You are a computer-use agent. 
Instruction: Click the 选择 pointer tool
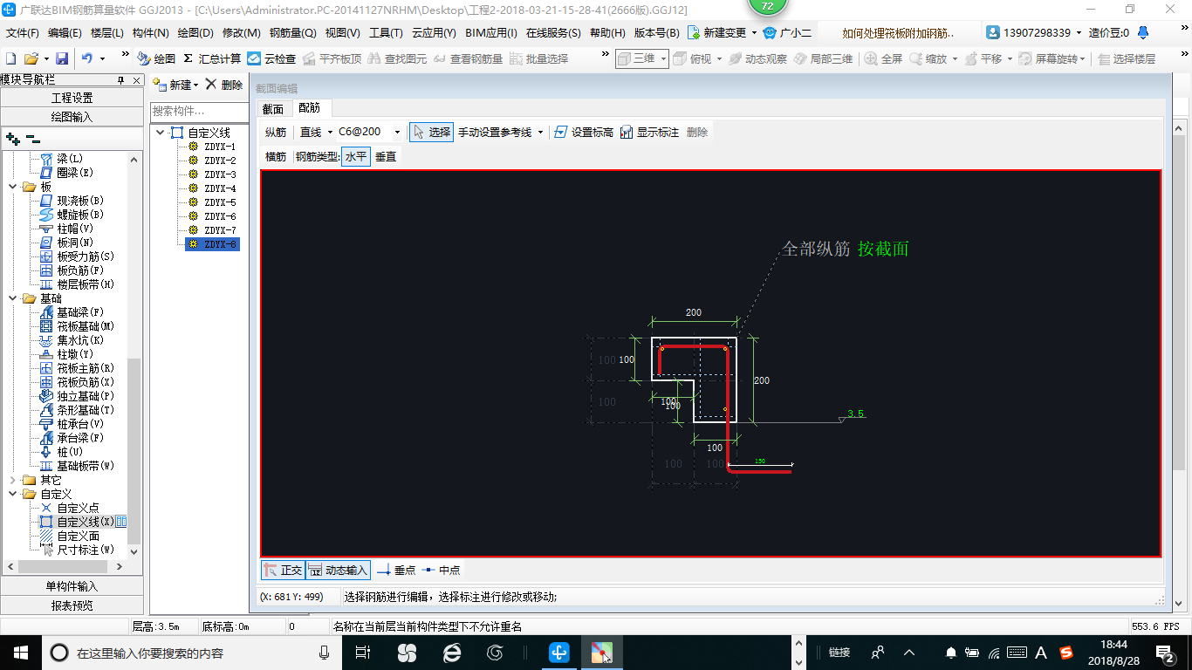(431, 132)
